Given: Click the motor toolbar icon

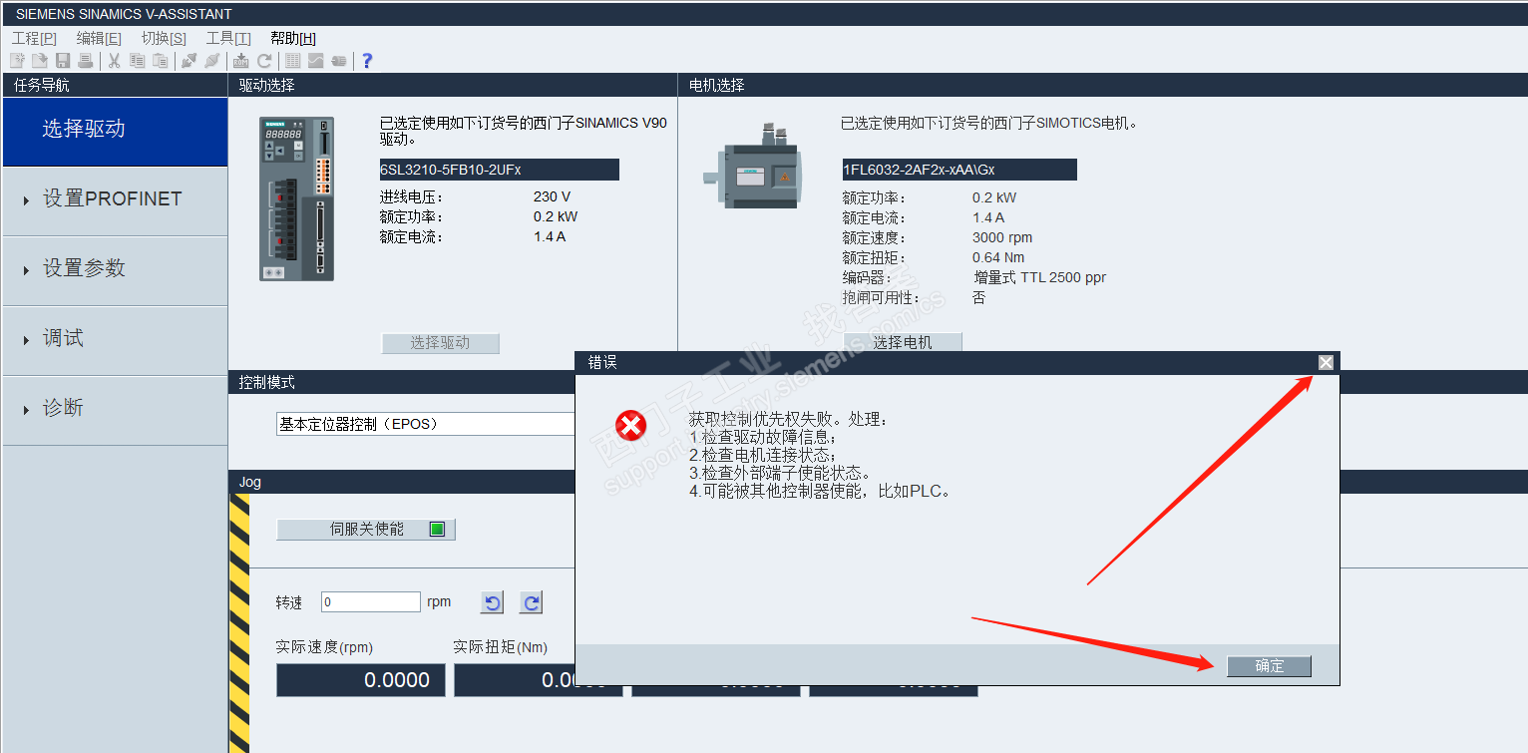Looking at the screenshot, I should tap(339, 61).
